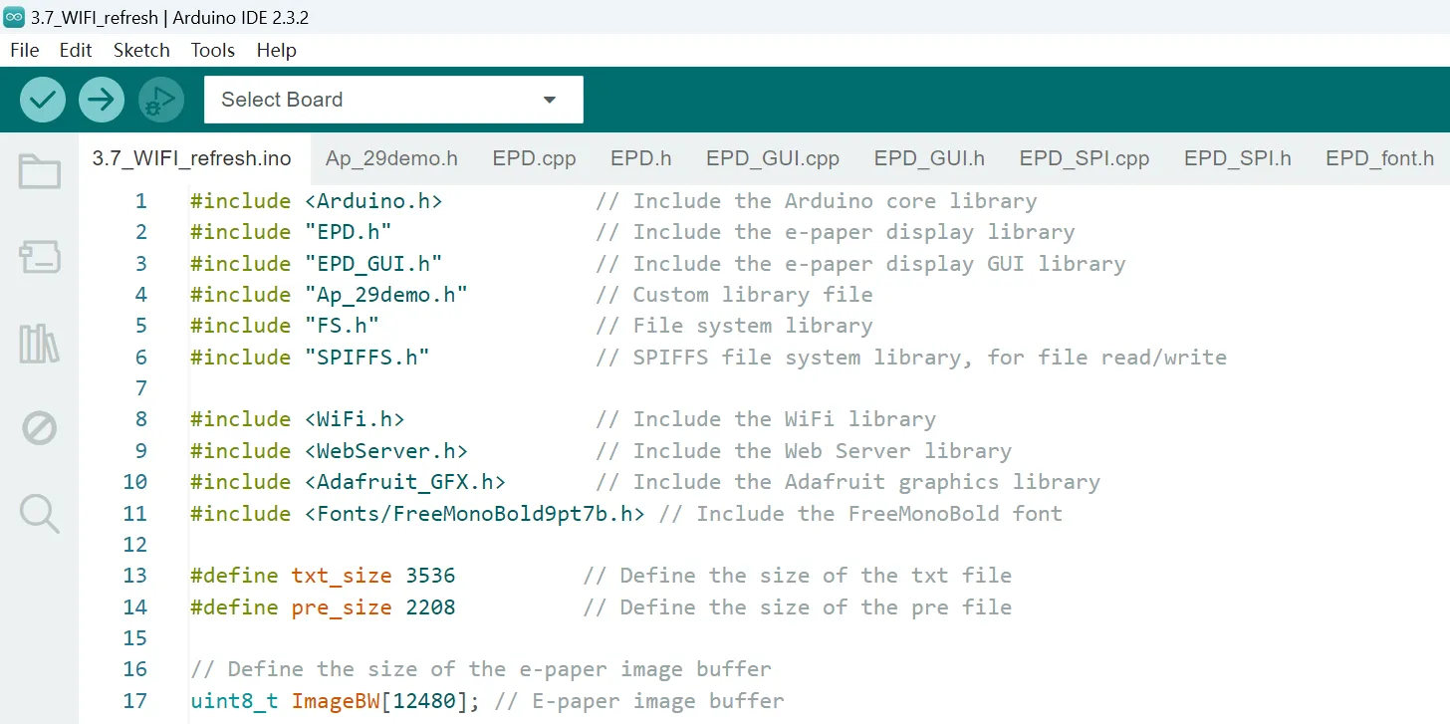Open the Tools menu
Screen dimensions: 1450x724
[213, 50]
